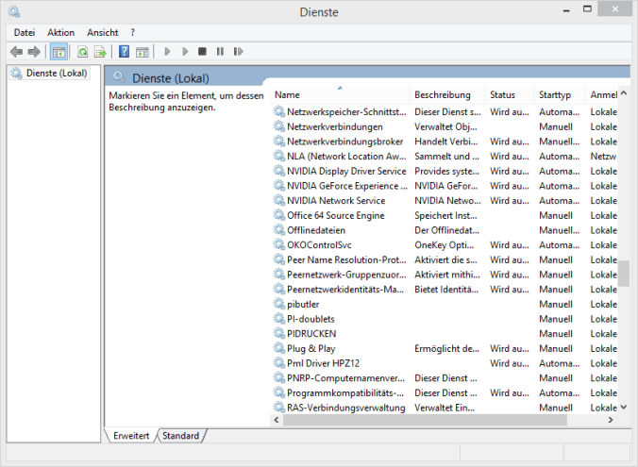Viewport: 638px width, 467px height.
Task: Select the PI-doublets service
Action: tap(311, 319)
